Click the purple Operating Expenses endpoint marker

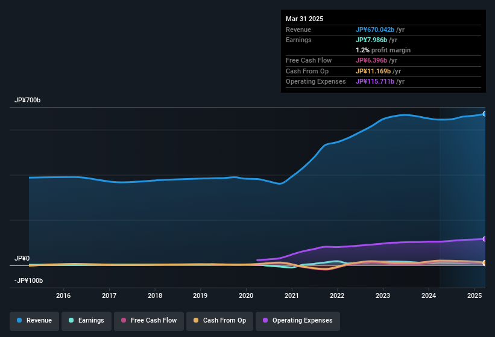[x=485, y=239]
